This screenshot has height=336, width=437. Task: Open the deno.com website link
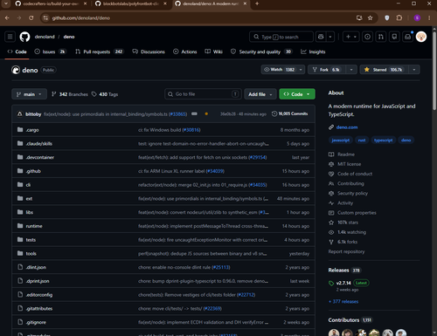click(347, 127)
